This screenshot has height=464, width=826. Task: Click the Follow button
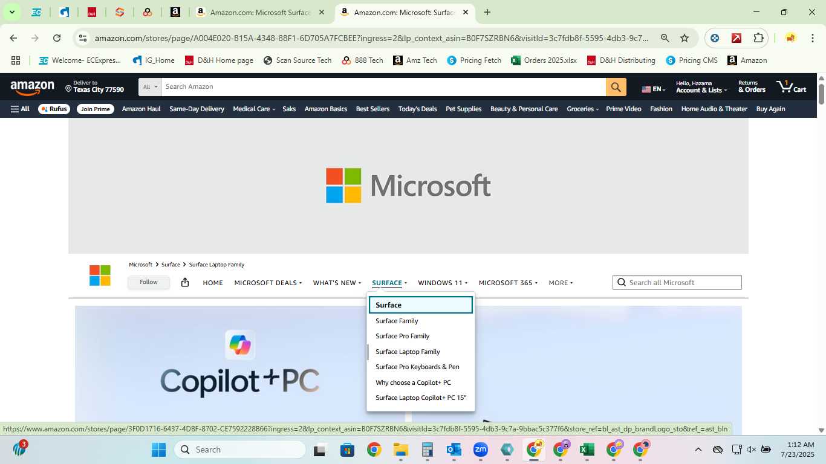point(149,282)
